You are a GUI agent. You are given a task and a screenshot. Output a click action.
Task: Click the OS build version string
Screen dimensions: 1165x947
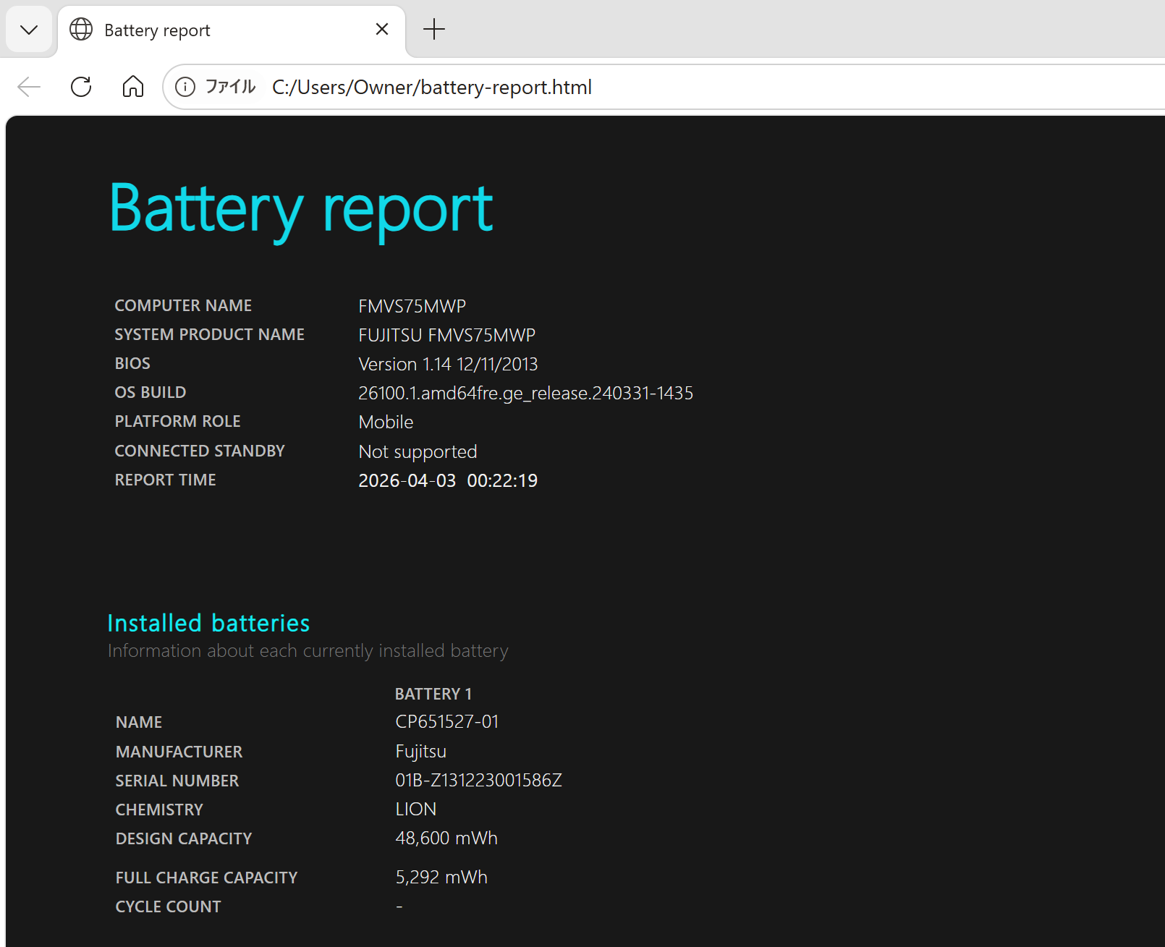tap(525, 393)
